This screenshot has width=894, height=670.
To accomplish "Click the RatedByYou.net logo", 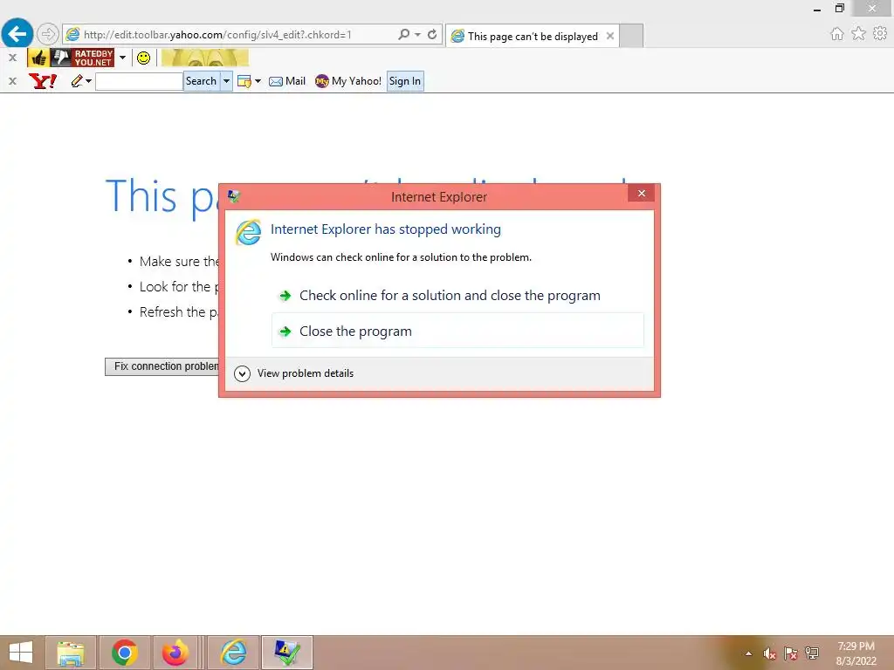I will coord(93,58).
